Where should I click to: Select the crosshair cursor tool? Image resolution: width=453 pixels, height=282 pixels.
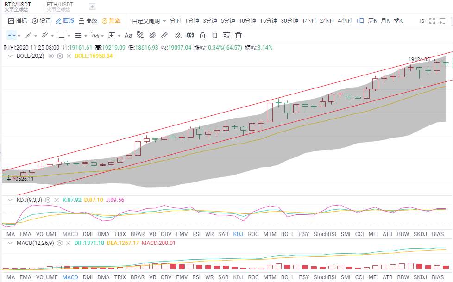pos(12,35)
